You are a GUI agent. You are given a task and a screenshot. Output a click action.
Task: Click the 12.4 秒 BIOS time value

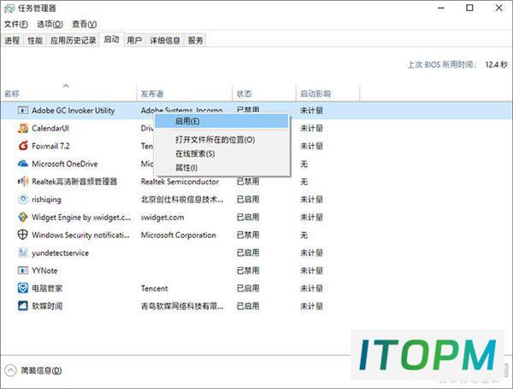coord(496,65)
